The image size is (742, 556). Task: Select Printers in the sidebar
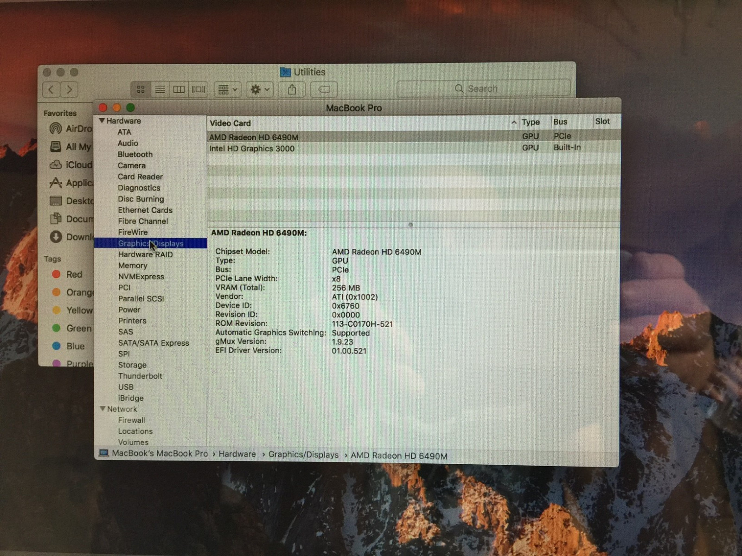click(x=132, y=321)
